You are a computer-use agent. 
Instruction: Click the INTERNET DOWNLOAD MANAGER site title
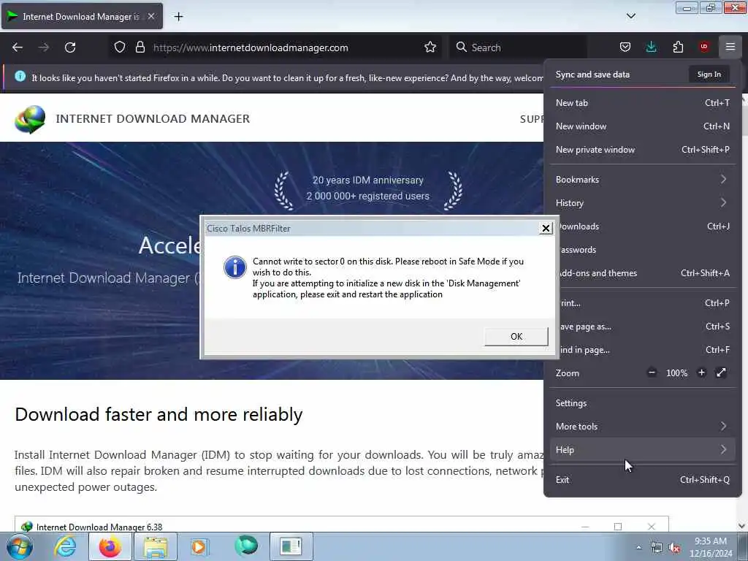[x=153, y=119]
